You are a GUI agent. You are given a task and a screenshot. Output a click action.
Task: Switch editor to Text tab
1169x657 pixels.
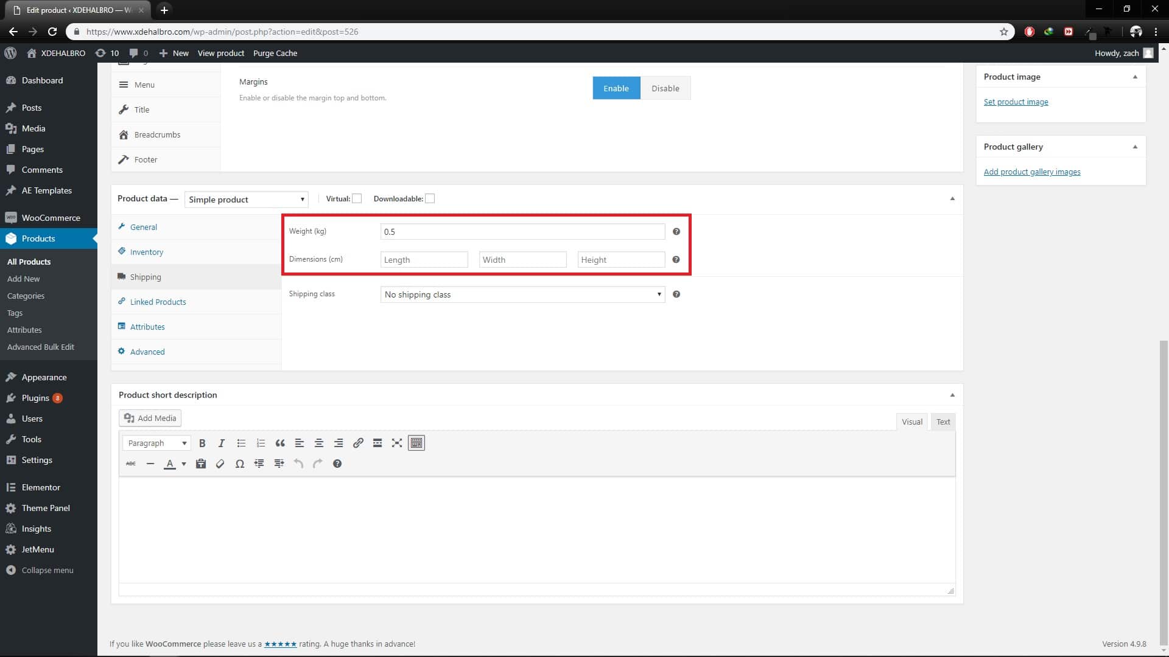coord(943,422)
